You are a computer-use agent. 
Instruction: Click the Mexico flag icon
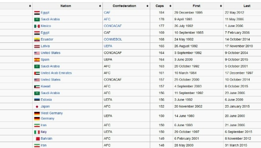37,26
